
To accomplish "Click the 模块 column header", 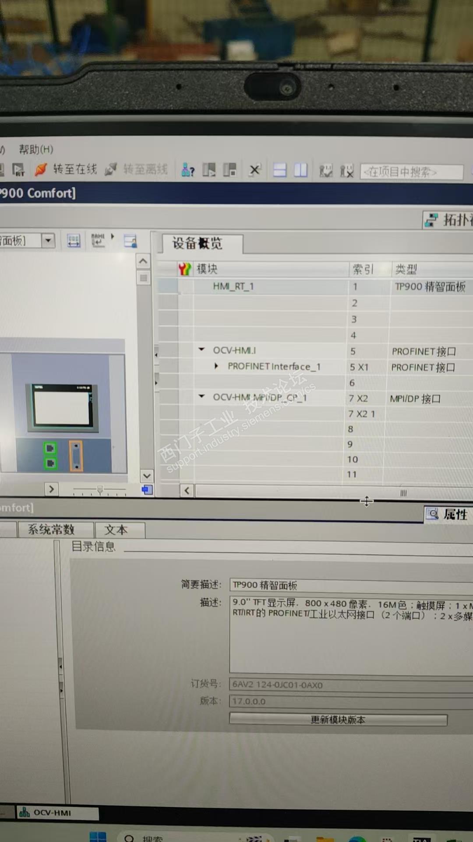I will tap(207, 269).
